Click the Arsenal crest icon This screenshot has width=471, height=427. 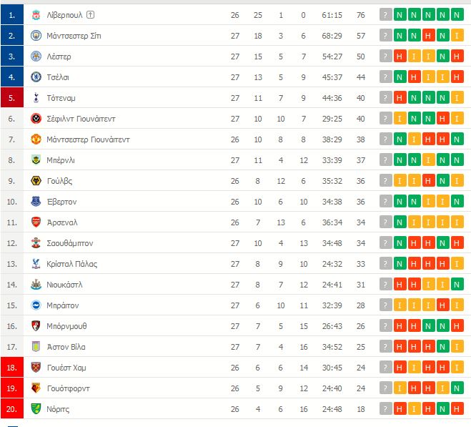pyautogui.click(x=36, y=222)
